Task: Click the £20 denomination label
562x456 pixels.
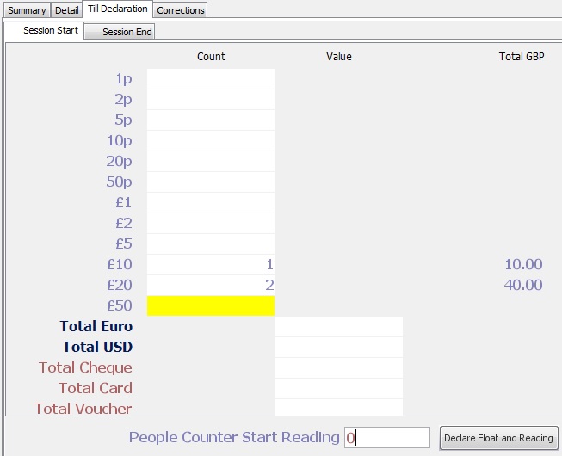Action: point(120,285)
